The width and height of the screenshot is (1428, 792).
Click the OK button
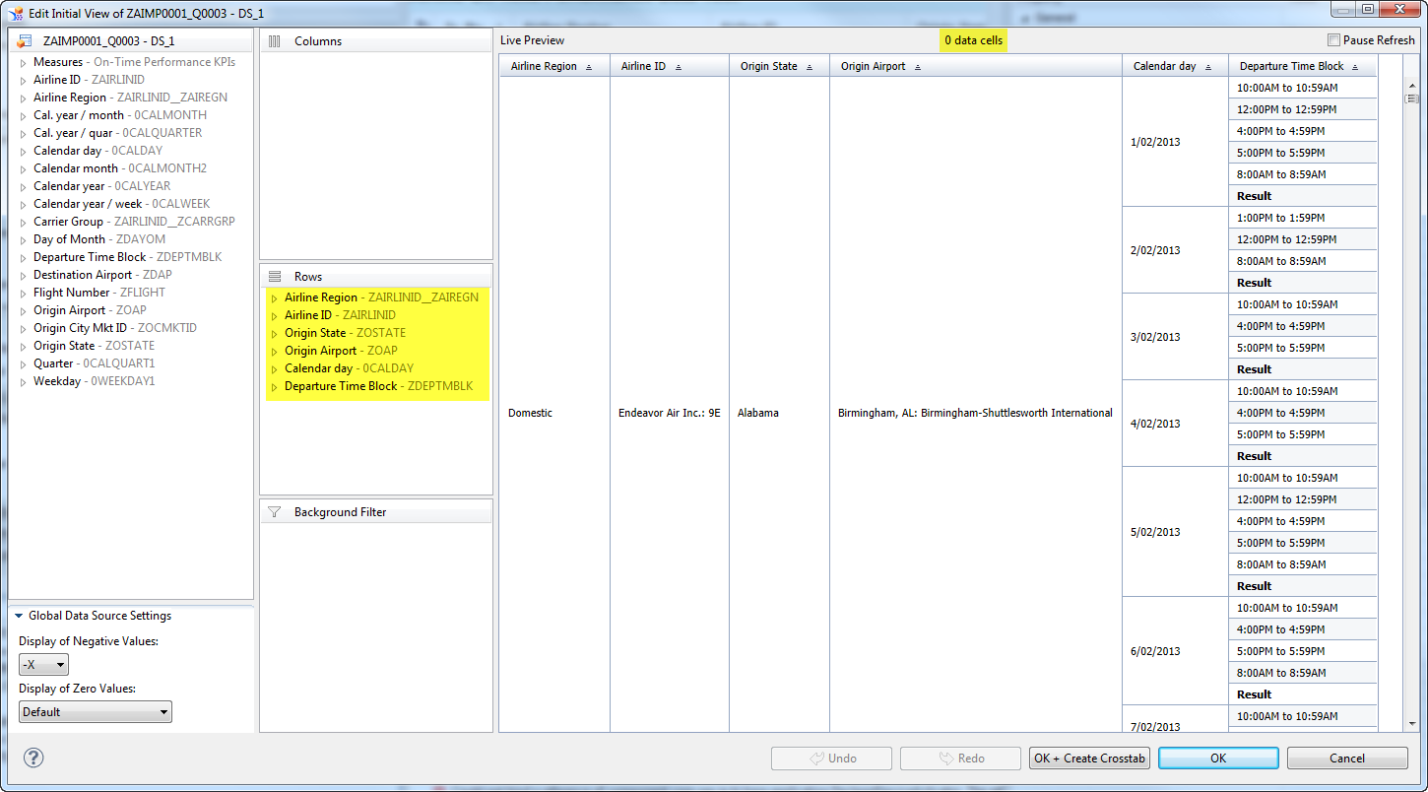click(1218, 759)
